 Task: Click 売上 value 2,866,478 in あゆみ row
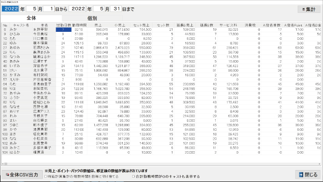tap(101, 48)
